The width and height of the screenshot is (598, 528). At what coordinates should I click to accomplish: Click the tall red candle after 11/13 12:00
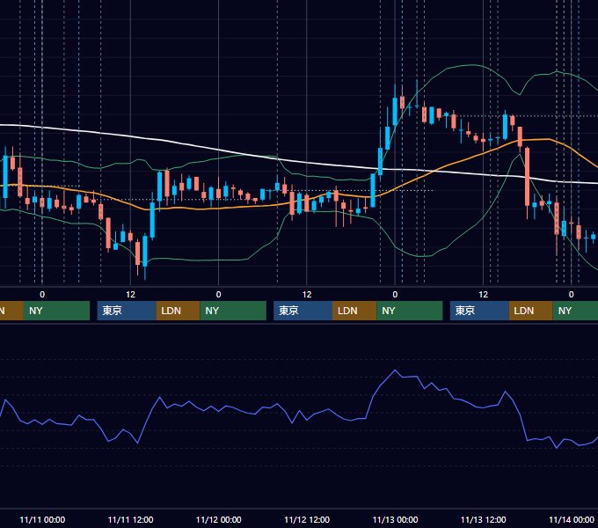pos(528,177)
